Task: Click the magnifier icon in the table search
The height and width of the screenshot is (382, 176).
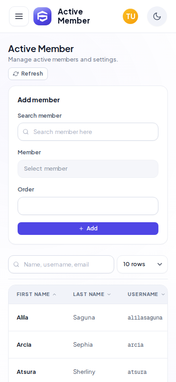Action: coord(16,264)
